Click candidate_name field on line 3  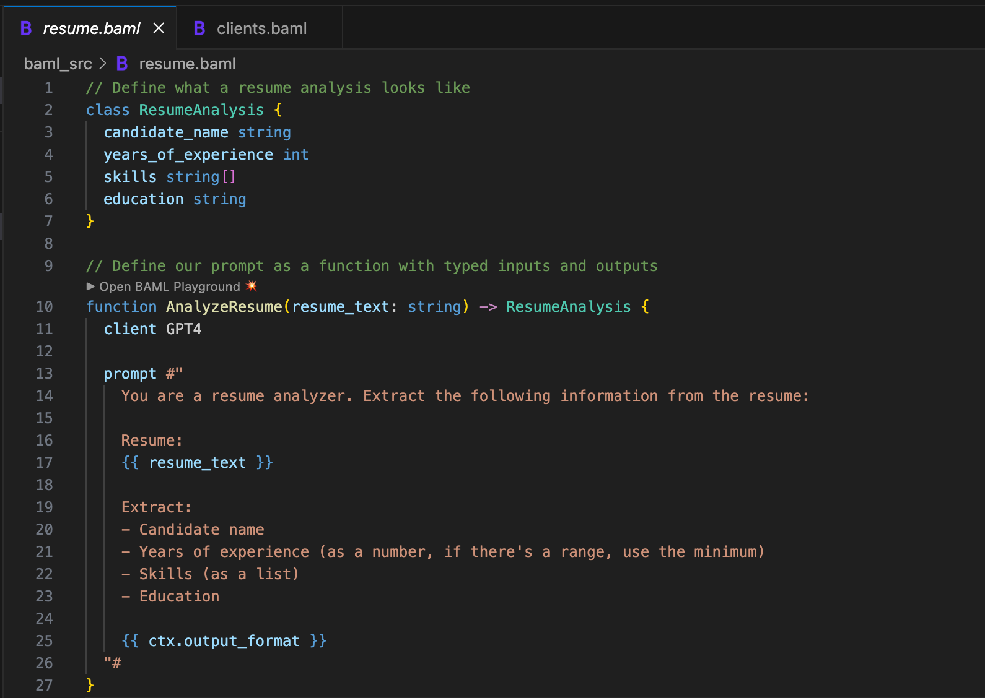point(166,132)
